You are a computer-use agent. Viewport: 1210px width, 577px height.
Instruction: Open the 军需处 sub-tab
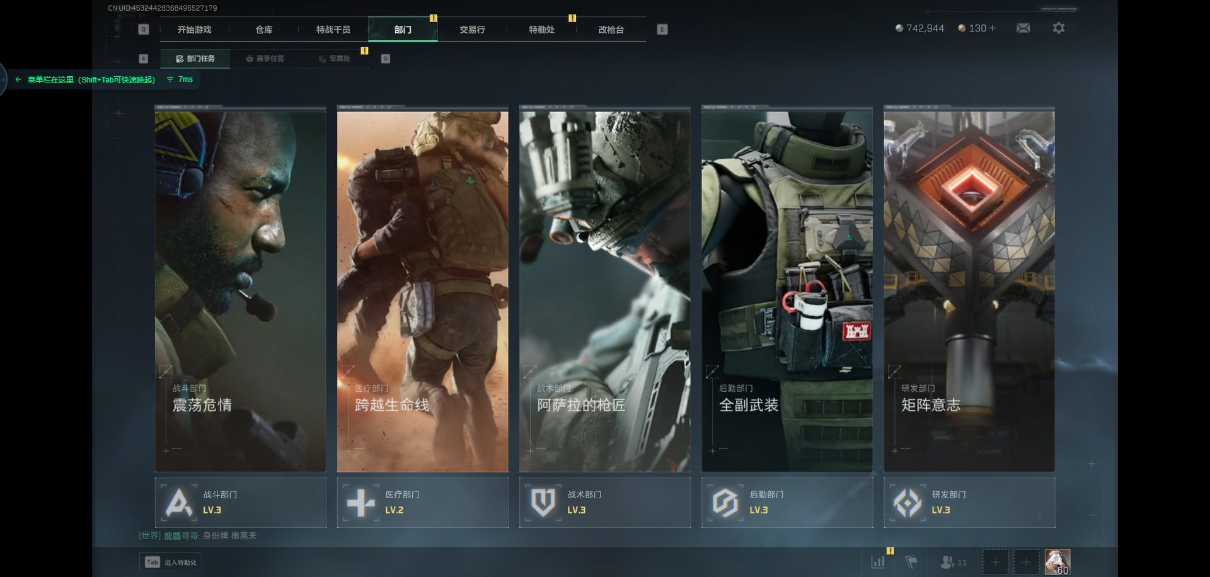(x=334, y=59)
